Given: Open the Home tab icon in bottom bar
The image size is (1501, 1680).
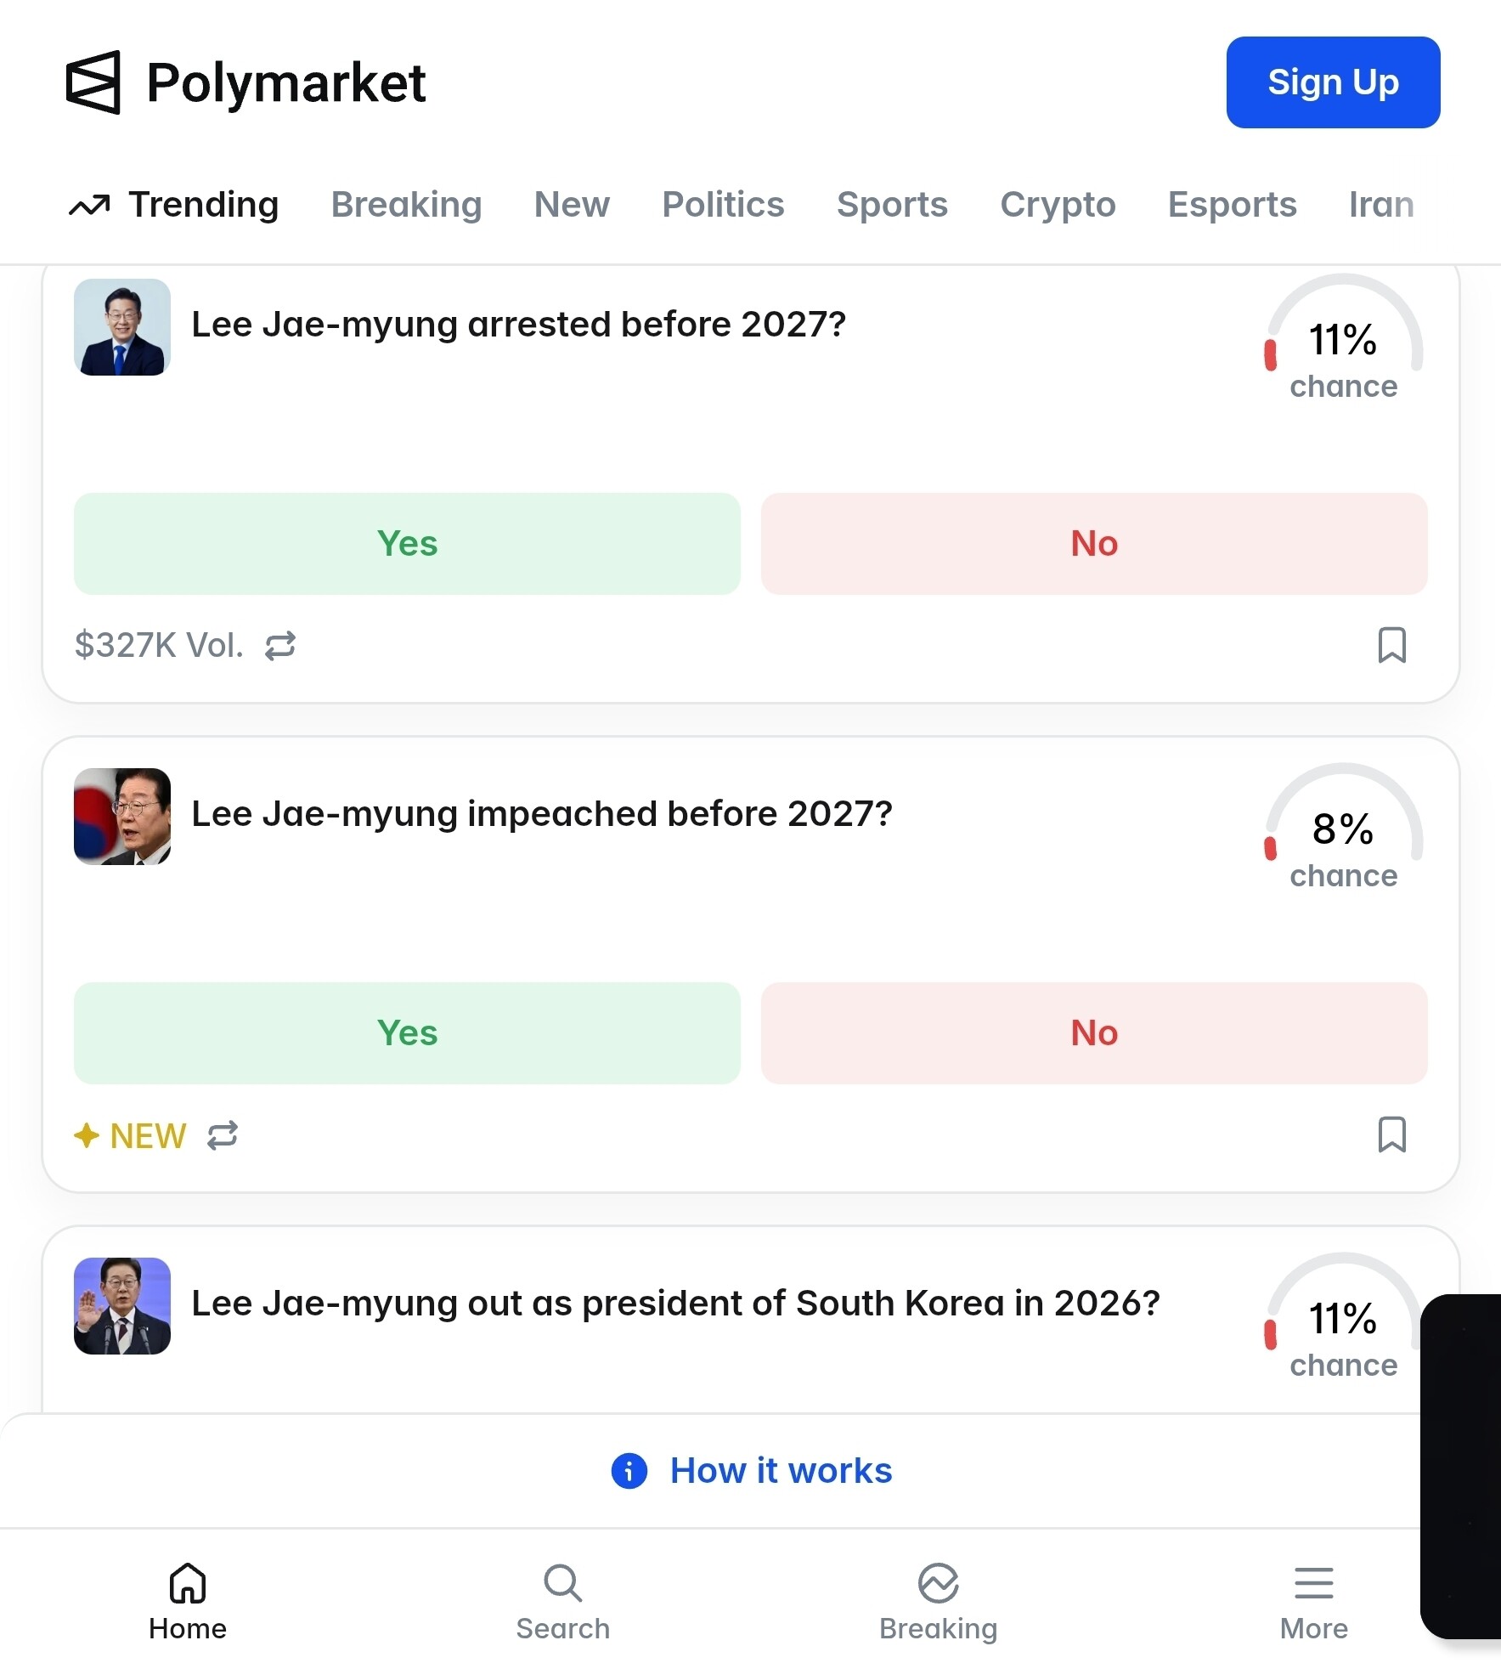Looking at the screenshot, I should pyautogui.click(x=188, y=1583).
